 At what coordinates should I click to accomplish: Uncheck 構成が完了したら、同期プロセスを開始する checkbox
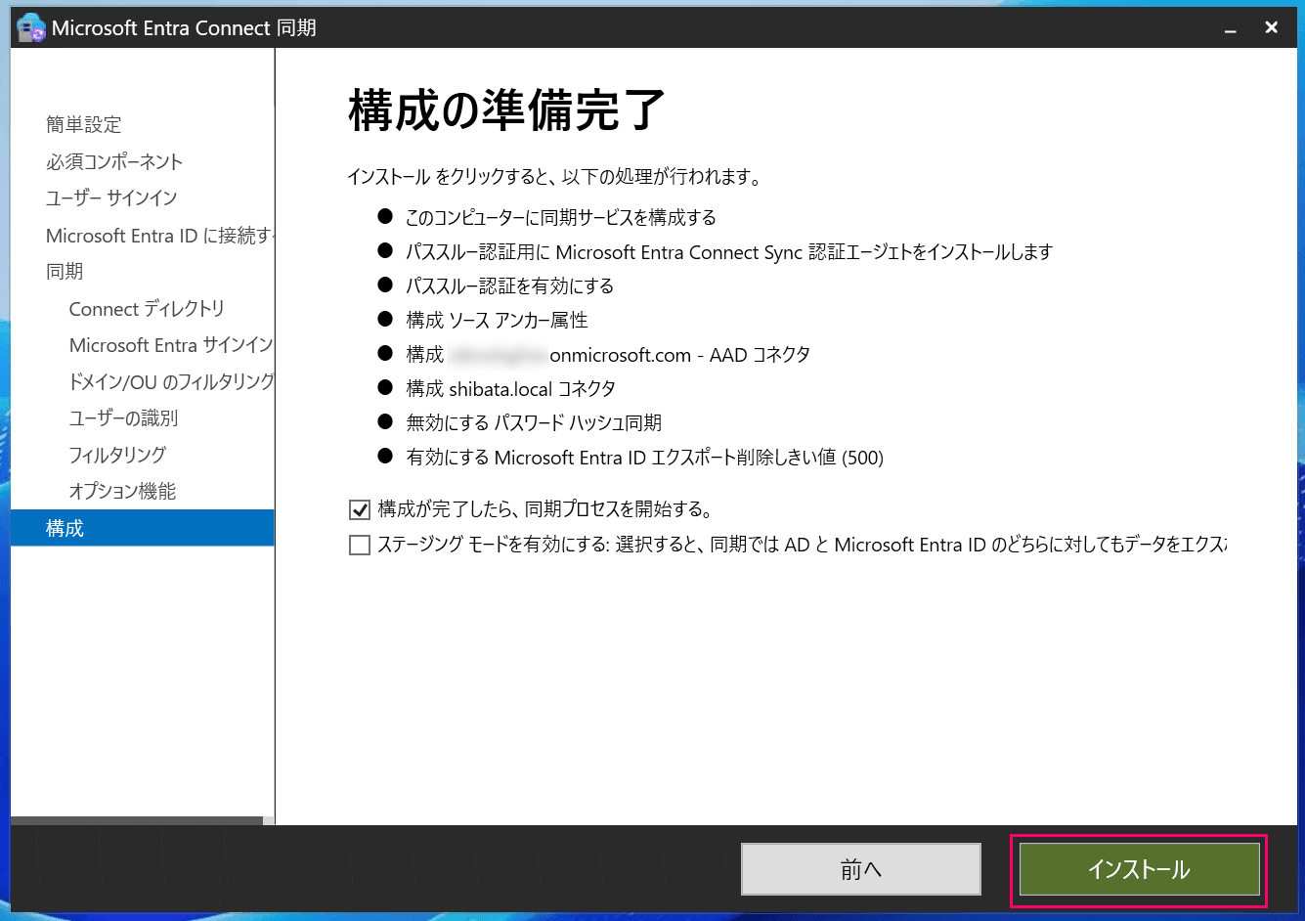tap(360, 509)
